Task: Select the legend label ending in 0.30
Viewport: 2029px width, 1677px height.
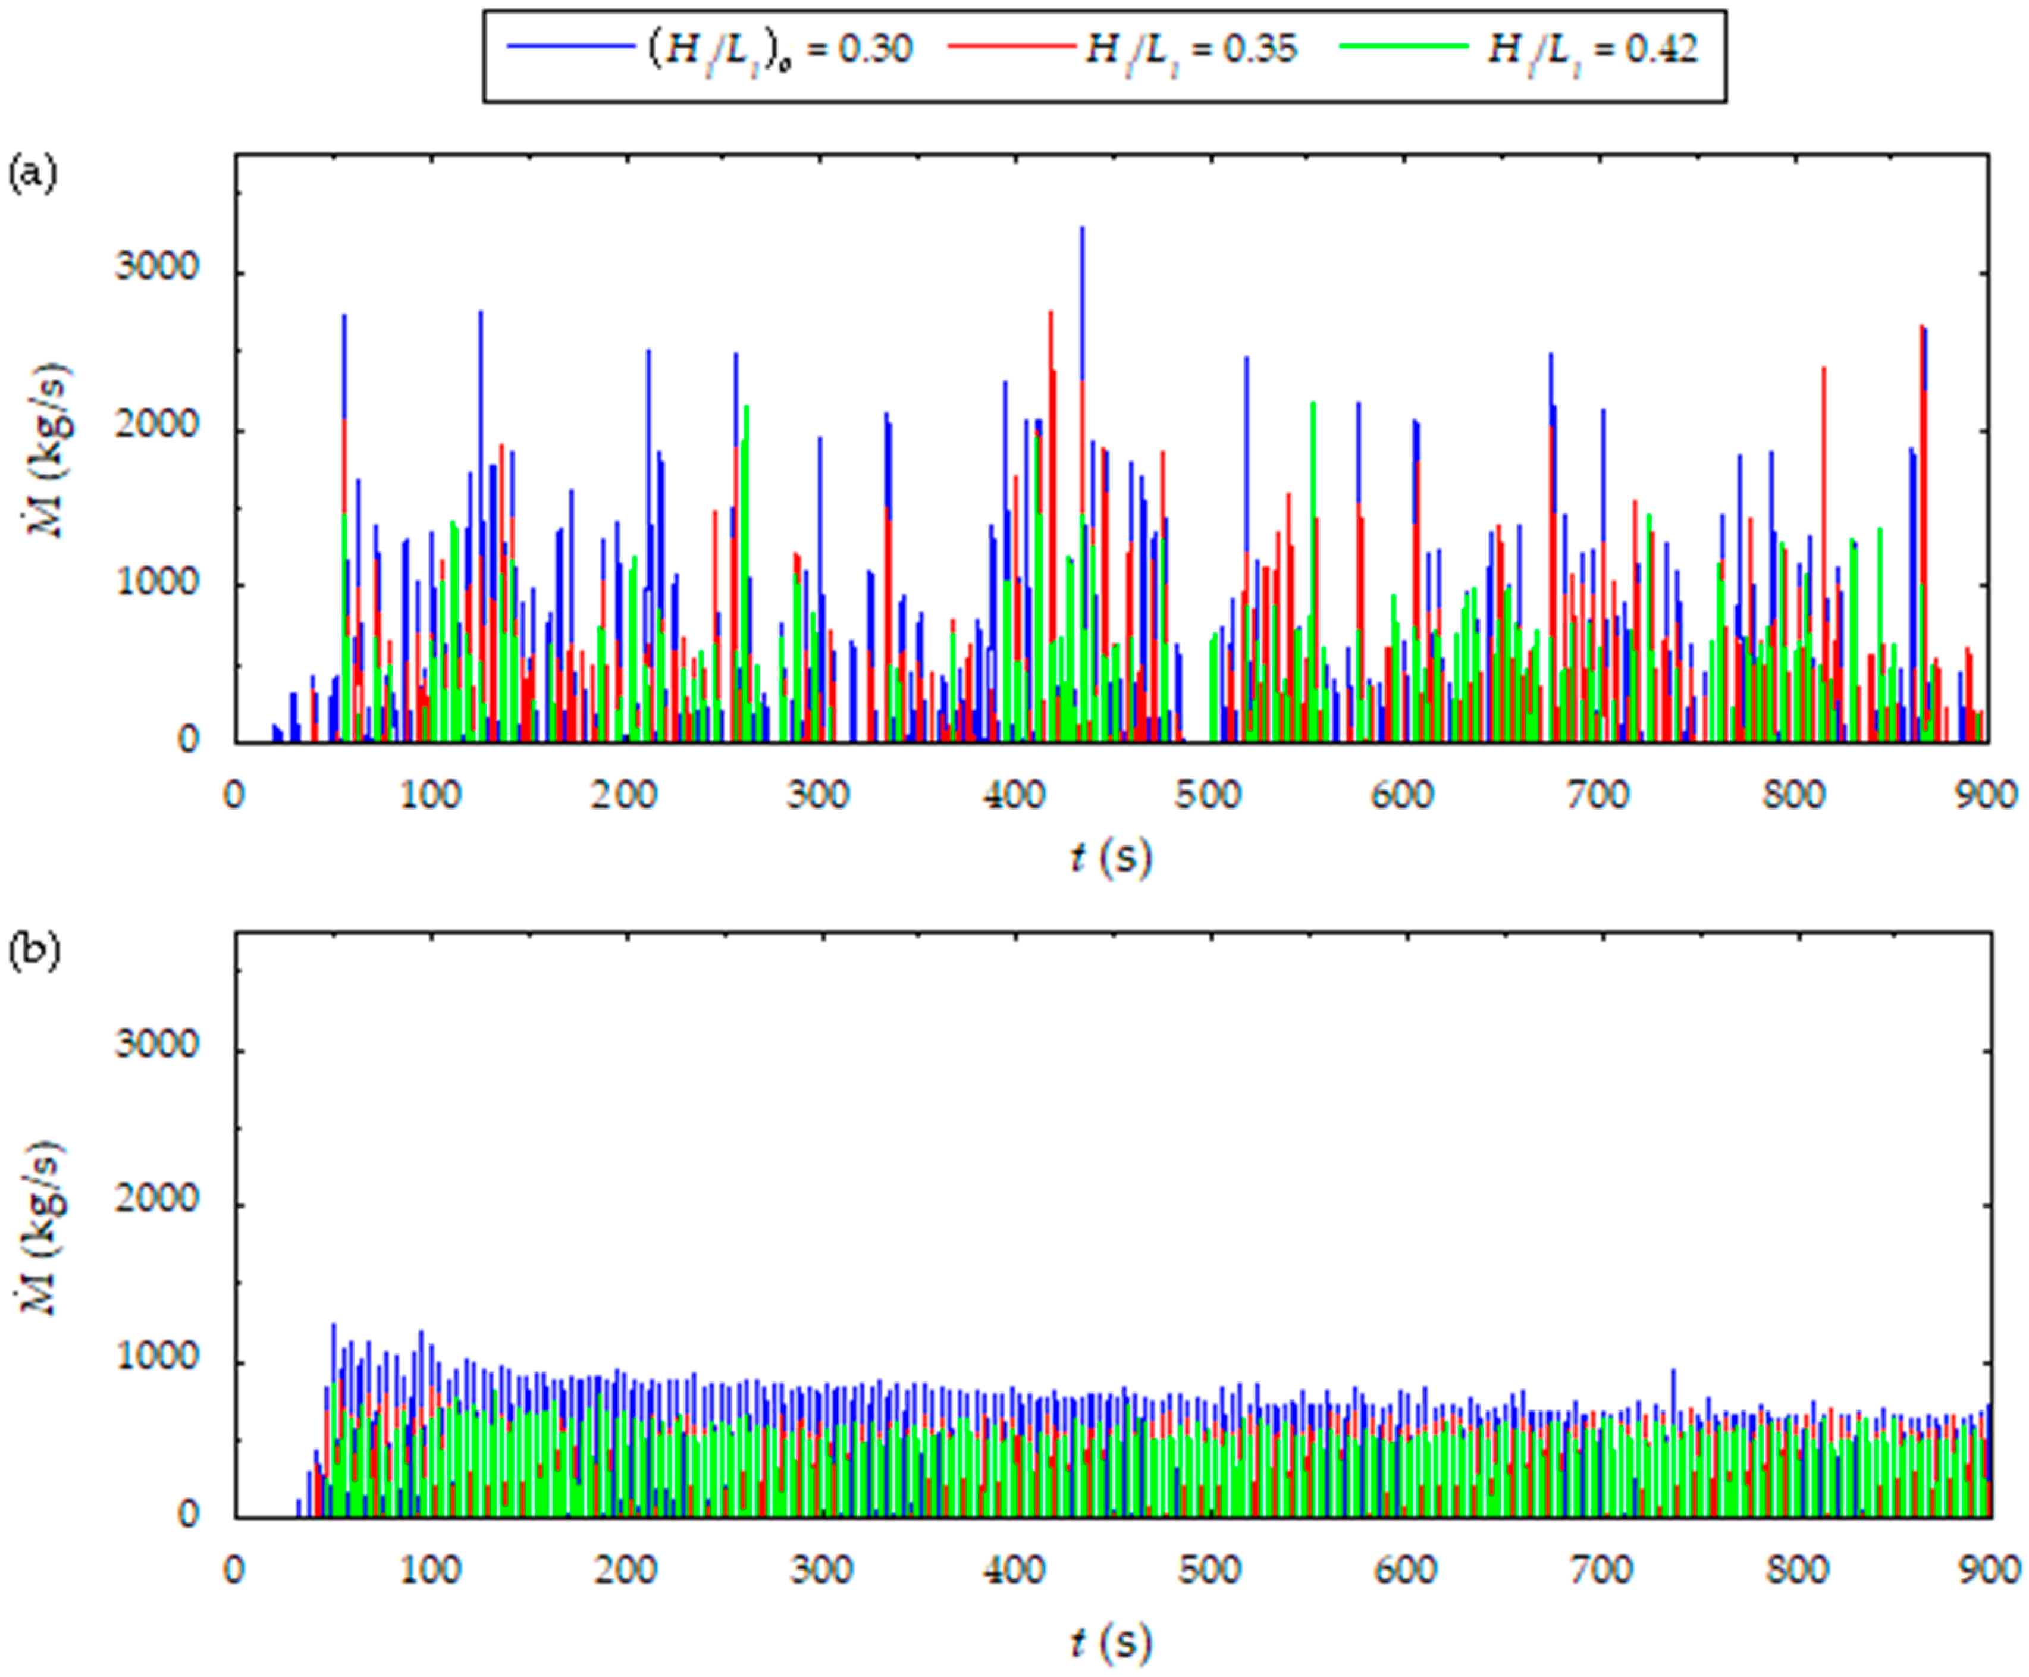Action: click(779, 50)
